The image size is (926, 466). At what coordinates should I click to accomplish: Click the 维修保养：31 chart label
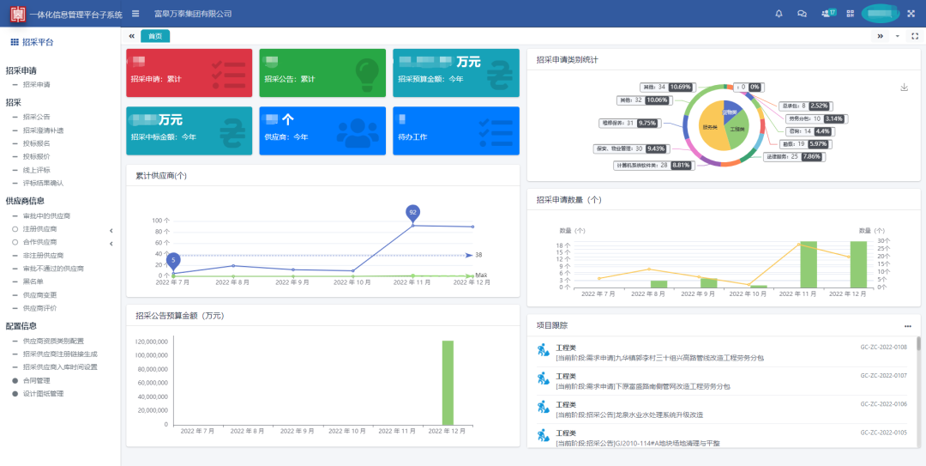629,123
